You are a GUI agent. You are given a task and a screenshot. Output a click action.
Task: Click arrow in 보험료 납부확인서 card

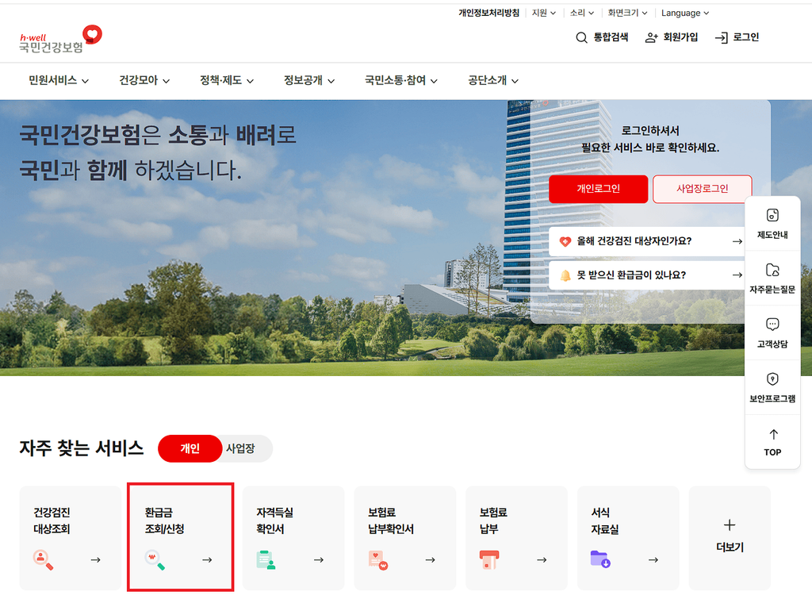click(x=430, y=560)
